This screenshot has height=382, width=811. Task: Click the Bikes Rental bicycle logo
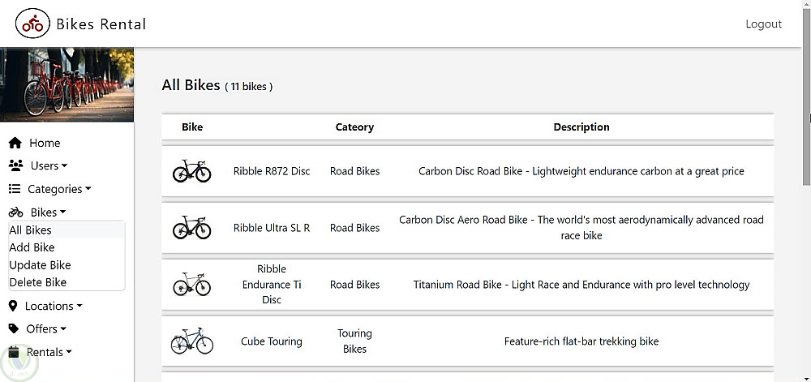pyautogui.click(x=32, y=24)
